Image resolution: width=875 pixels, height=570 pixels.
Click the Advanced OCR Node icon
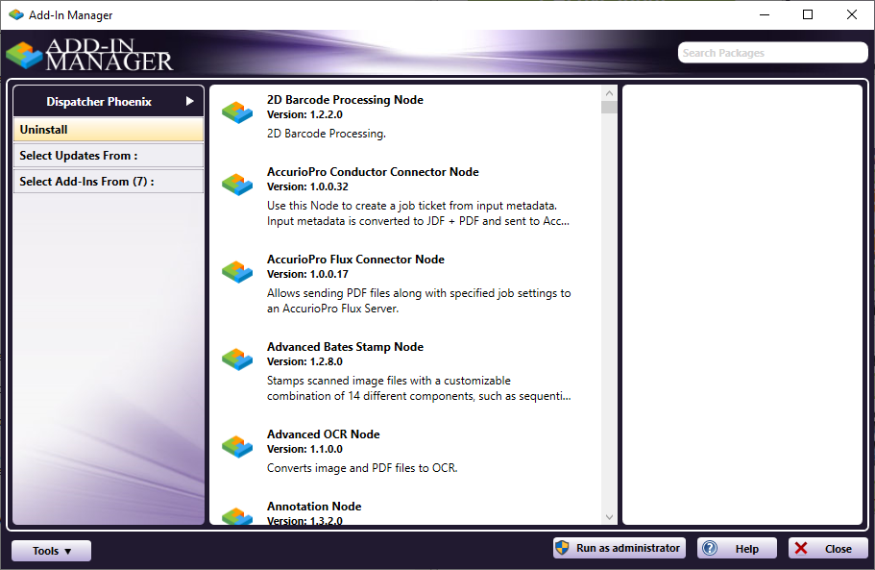237,447
